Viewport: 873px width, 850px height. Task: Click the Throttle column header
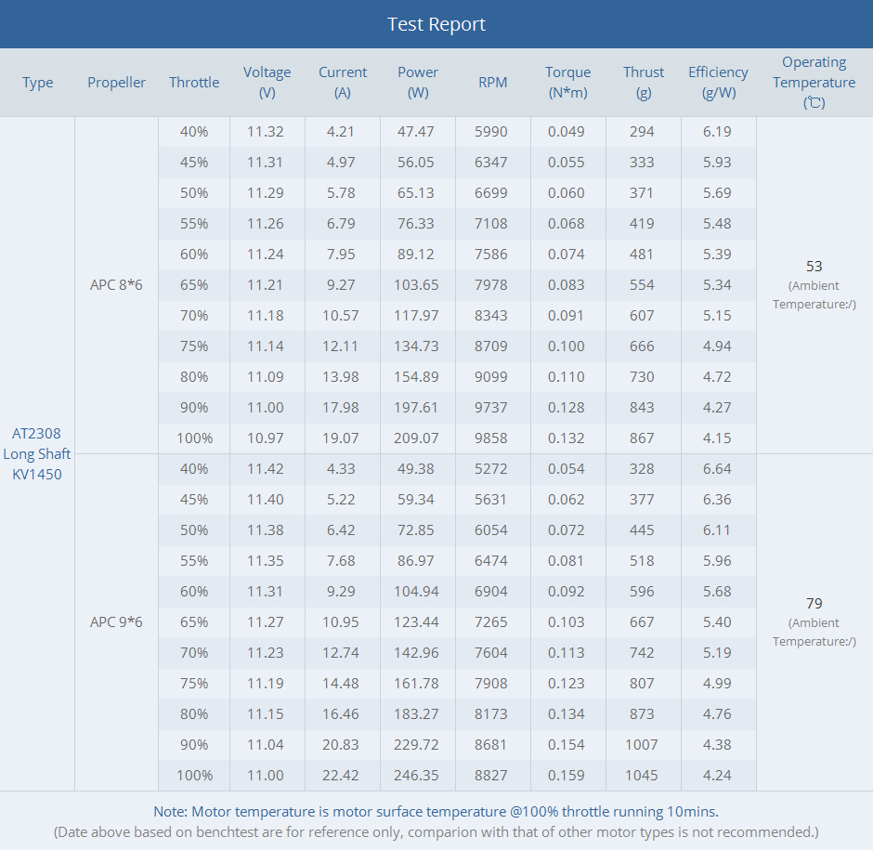(194, 83)
